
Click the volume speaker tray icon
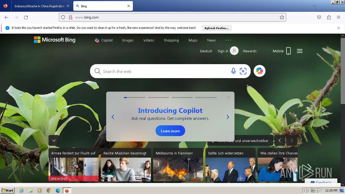coord(306,190)
